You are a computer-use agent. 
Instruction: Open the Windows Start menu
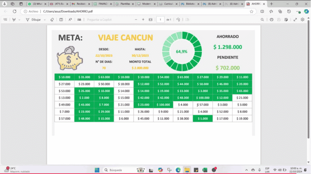click(x=97, y=170)
